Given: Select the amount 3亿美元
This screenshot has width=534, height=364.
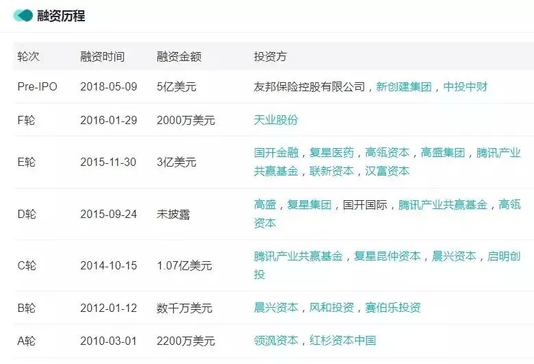Looking at the screenshot, I should pos(177,162).
